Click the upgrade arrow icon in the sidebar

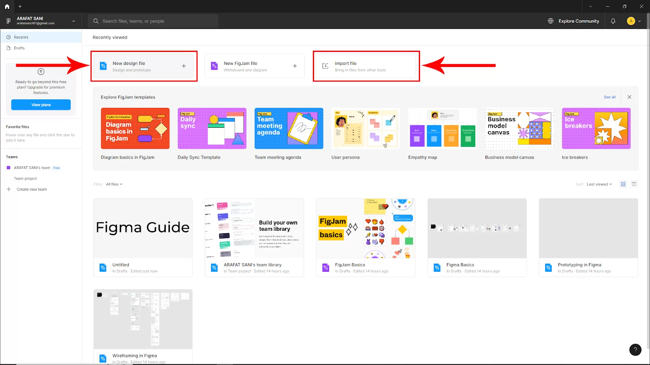41,72
